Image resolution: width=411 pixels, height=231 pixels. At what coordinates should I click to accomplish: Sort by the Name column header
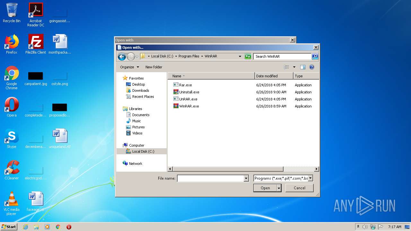211,76
